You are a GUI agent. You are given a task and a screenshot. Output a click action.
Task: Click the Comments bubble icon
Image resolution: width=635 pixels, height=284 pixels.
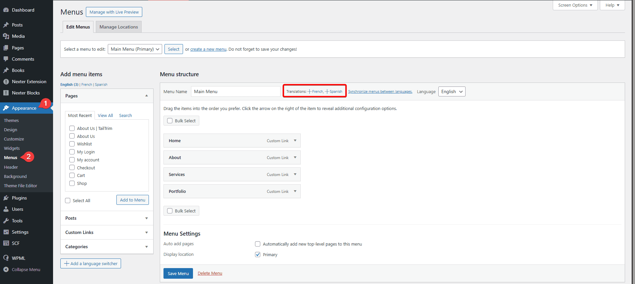click(6, 59)
